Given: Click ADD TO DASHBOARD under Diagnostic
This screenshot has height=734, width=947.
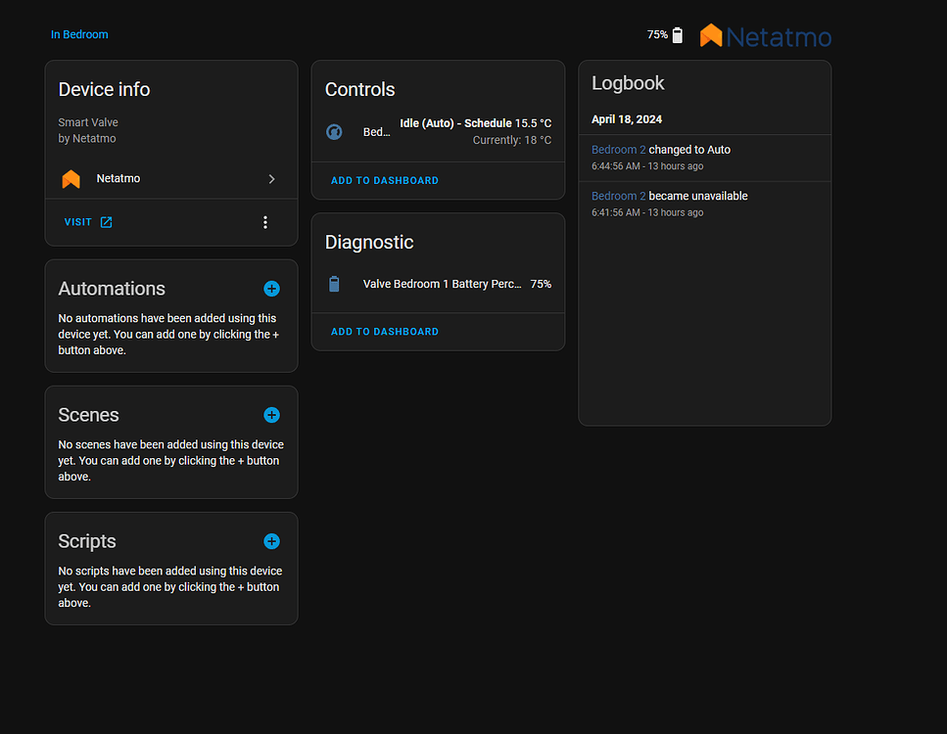Looking at the screenshot, I should (384, 331).
